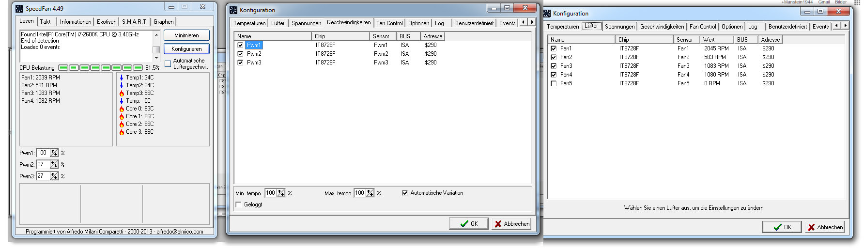The image size is (864, 251).
Task: Uncheck the Pwm1 checkbox
Action: pos(240,45)
